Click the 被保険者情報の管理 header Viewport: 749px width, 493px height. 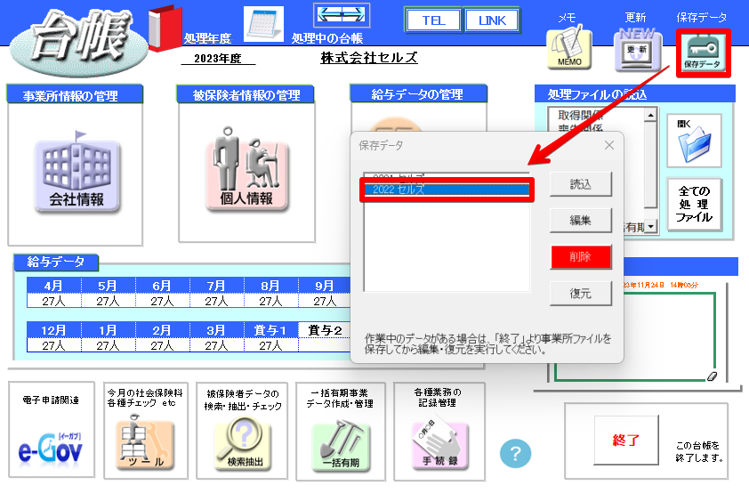point(246,95)
